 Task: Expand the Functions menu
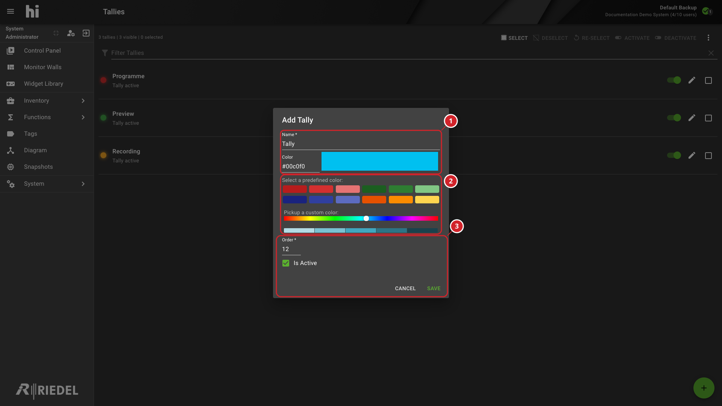pos(47,117)
